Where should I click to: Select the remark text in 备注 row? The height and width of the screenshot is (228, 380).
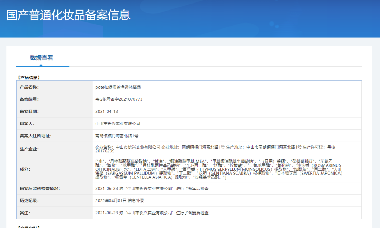click(x=152, y=213)
